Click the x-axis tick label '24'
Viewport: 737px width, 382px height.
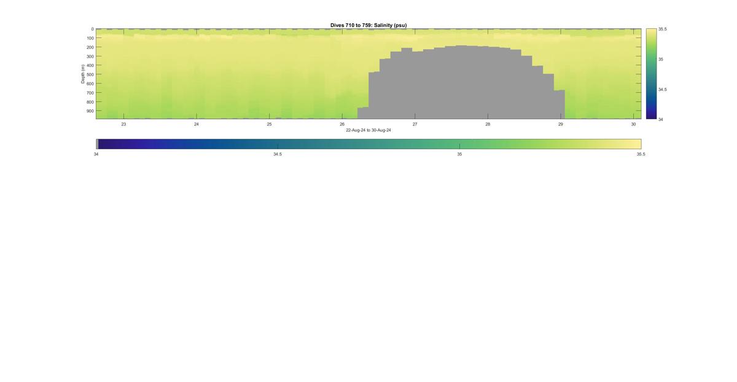tap(197, 124)
